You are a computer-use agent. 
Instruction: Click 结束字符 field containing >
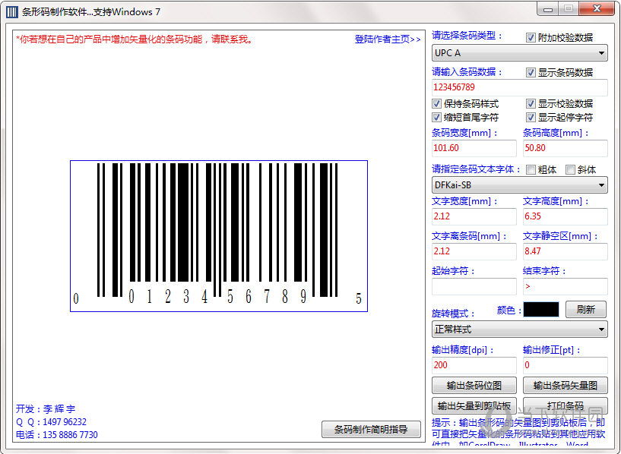[x=566, y=286]
